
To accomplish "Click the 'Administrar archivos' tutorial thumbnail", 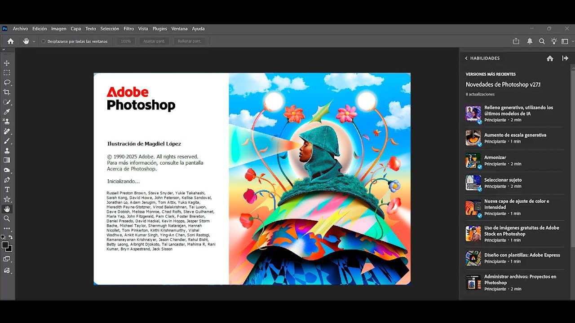I will coord(473,283).
